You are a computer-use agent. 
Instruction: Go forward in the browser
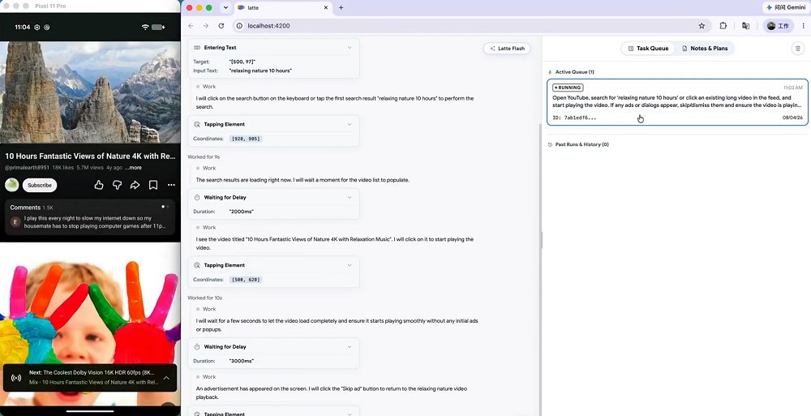[x=206, y=26]
